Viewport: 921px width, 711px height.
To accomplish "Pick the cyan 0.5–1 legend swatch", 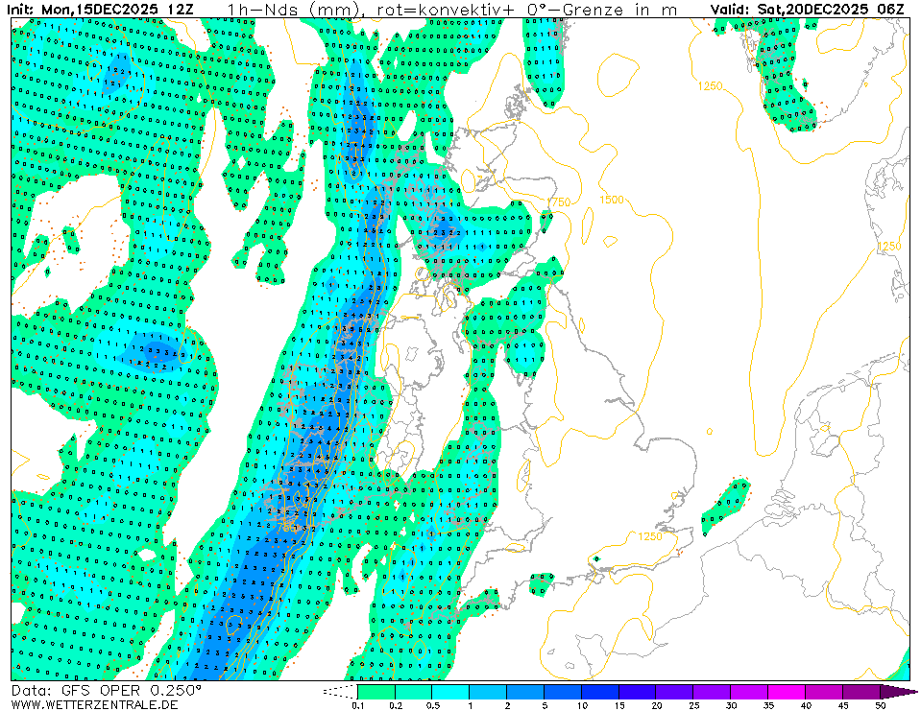I will click(450, 691).
